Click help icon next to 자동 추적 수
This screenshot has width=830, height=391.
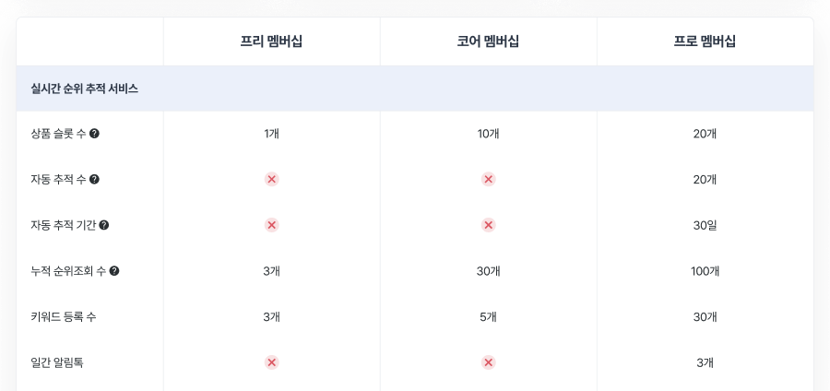tap(94, 180)
